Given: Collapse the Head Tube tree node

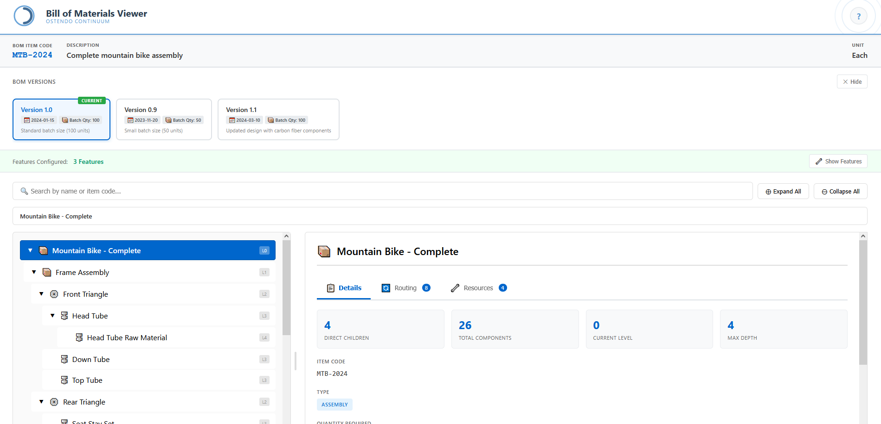Looking at the screenshot, I should click(52, 316).
